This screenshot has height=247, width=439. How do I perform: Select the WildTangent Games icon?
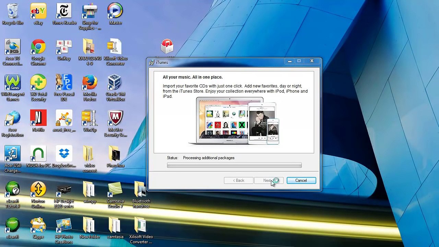tap(13, 88)
